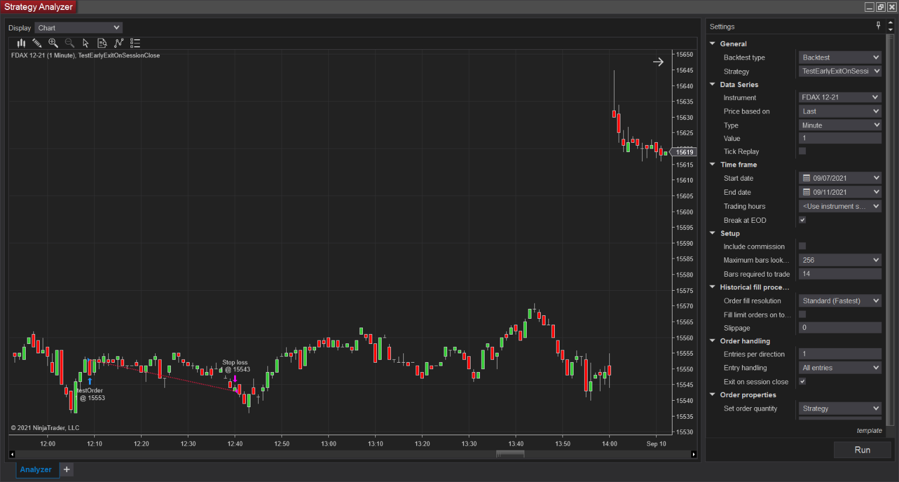The image size is (899, 482).
Task: Collapse the Historical fill processing section
Action: (x=712, y=287)
